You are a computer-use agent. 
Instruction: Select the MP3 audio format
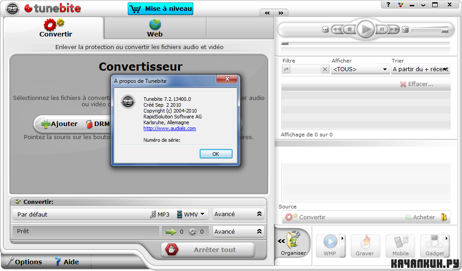click(x=160, y=215)
